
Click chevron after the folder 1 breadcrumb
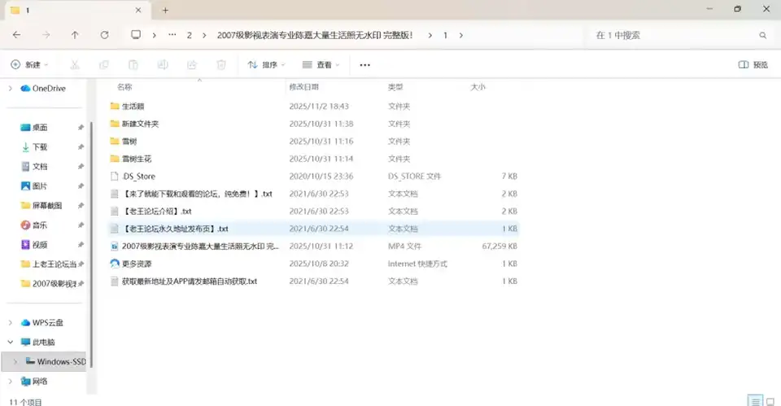click(x=461, y=35)
